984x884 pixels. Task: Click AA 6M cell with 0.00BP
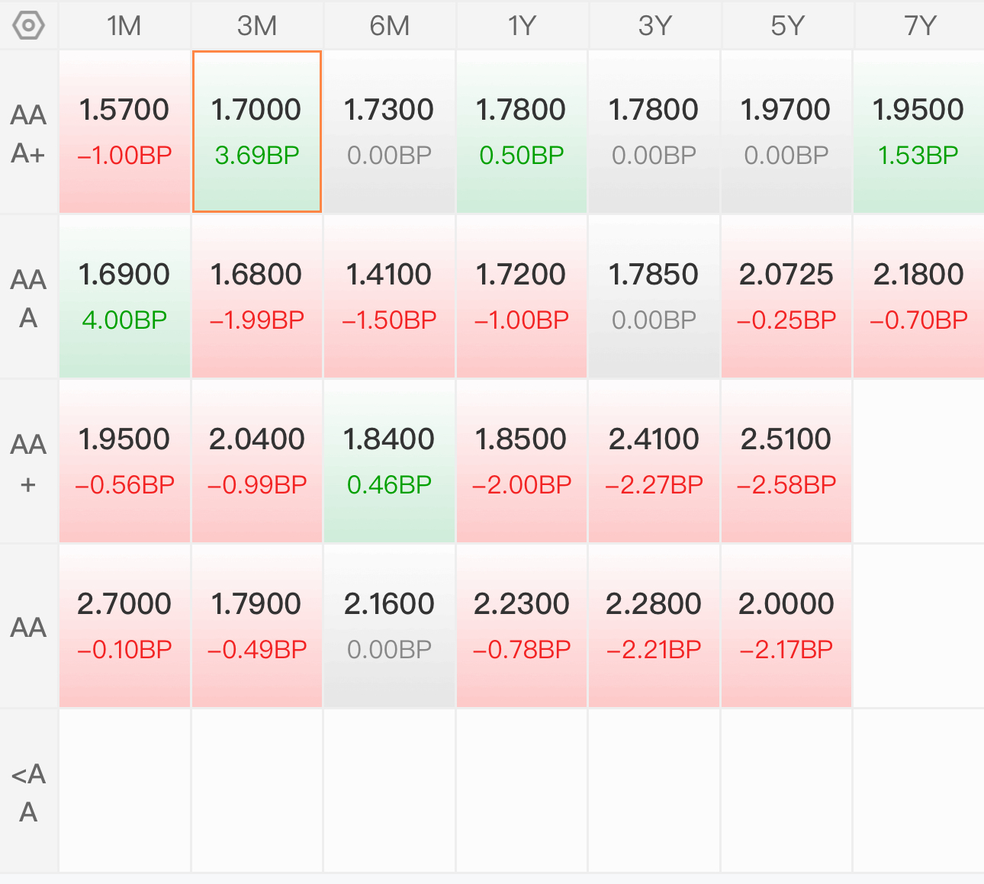(389, 626)
